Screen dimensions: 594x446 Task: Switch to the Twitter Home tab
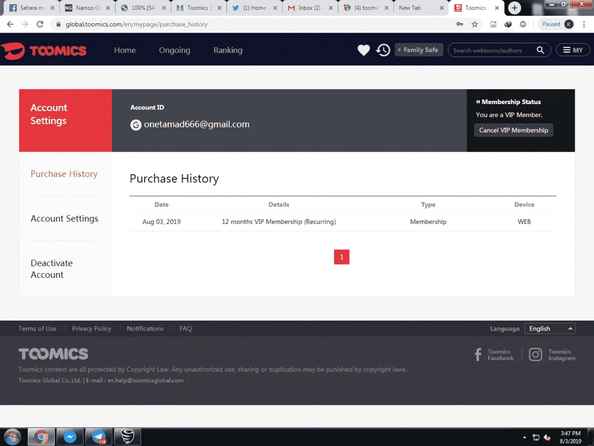coord(254,7)
